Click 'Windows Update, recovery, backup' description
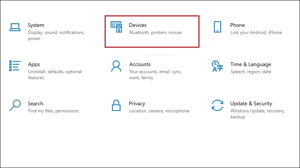This screenshot has width=300, height=168. tap(258, 114)
